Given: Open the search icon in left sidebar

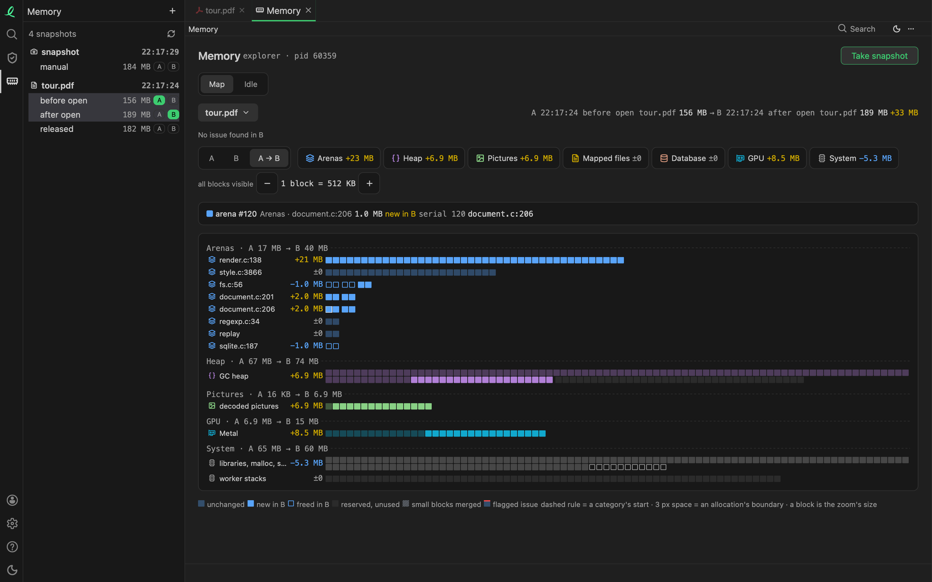Looking at the screenshot, I should [12, 34].
